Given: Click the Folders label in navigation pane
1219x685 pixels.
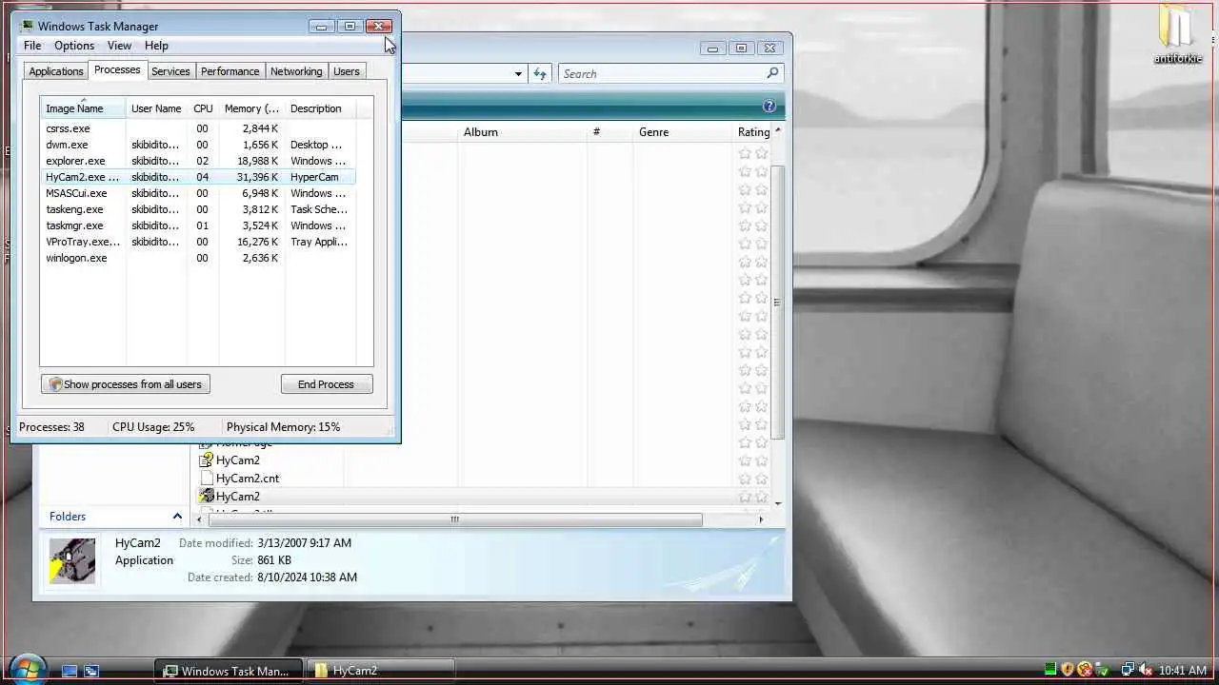Looking at the screenshot, I should point(68,517).
